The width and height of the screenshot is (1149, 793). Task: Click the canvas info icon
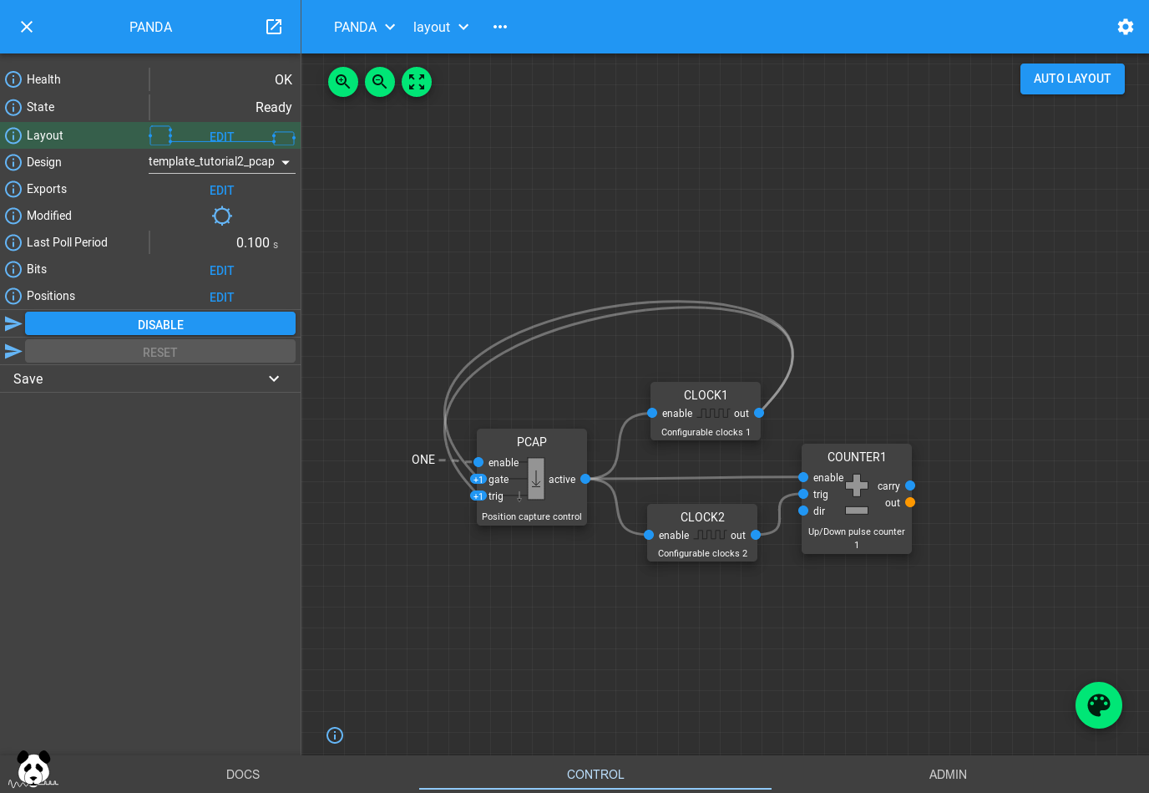pyautogui.click(x=335, y=735)
